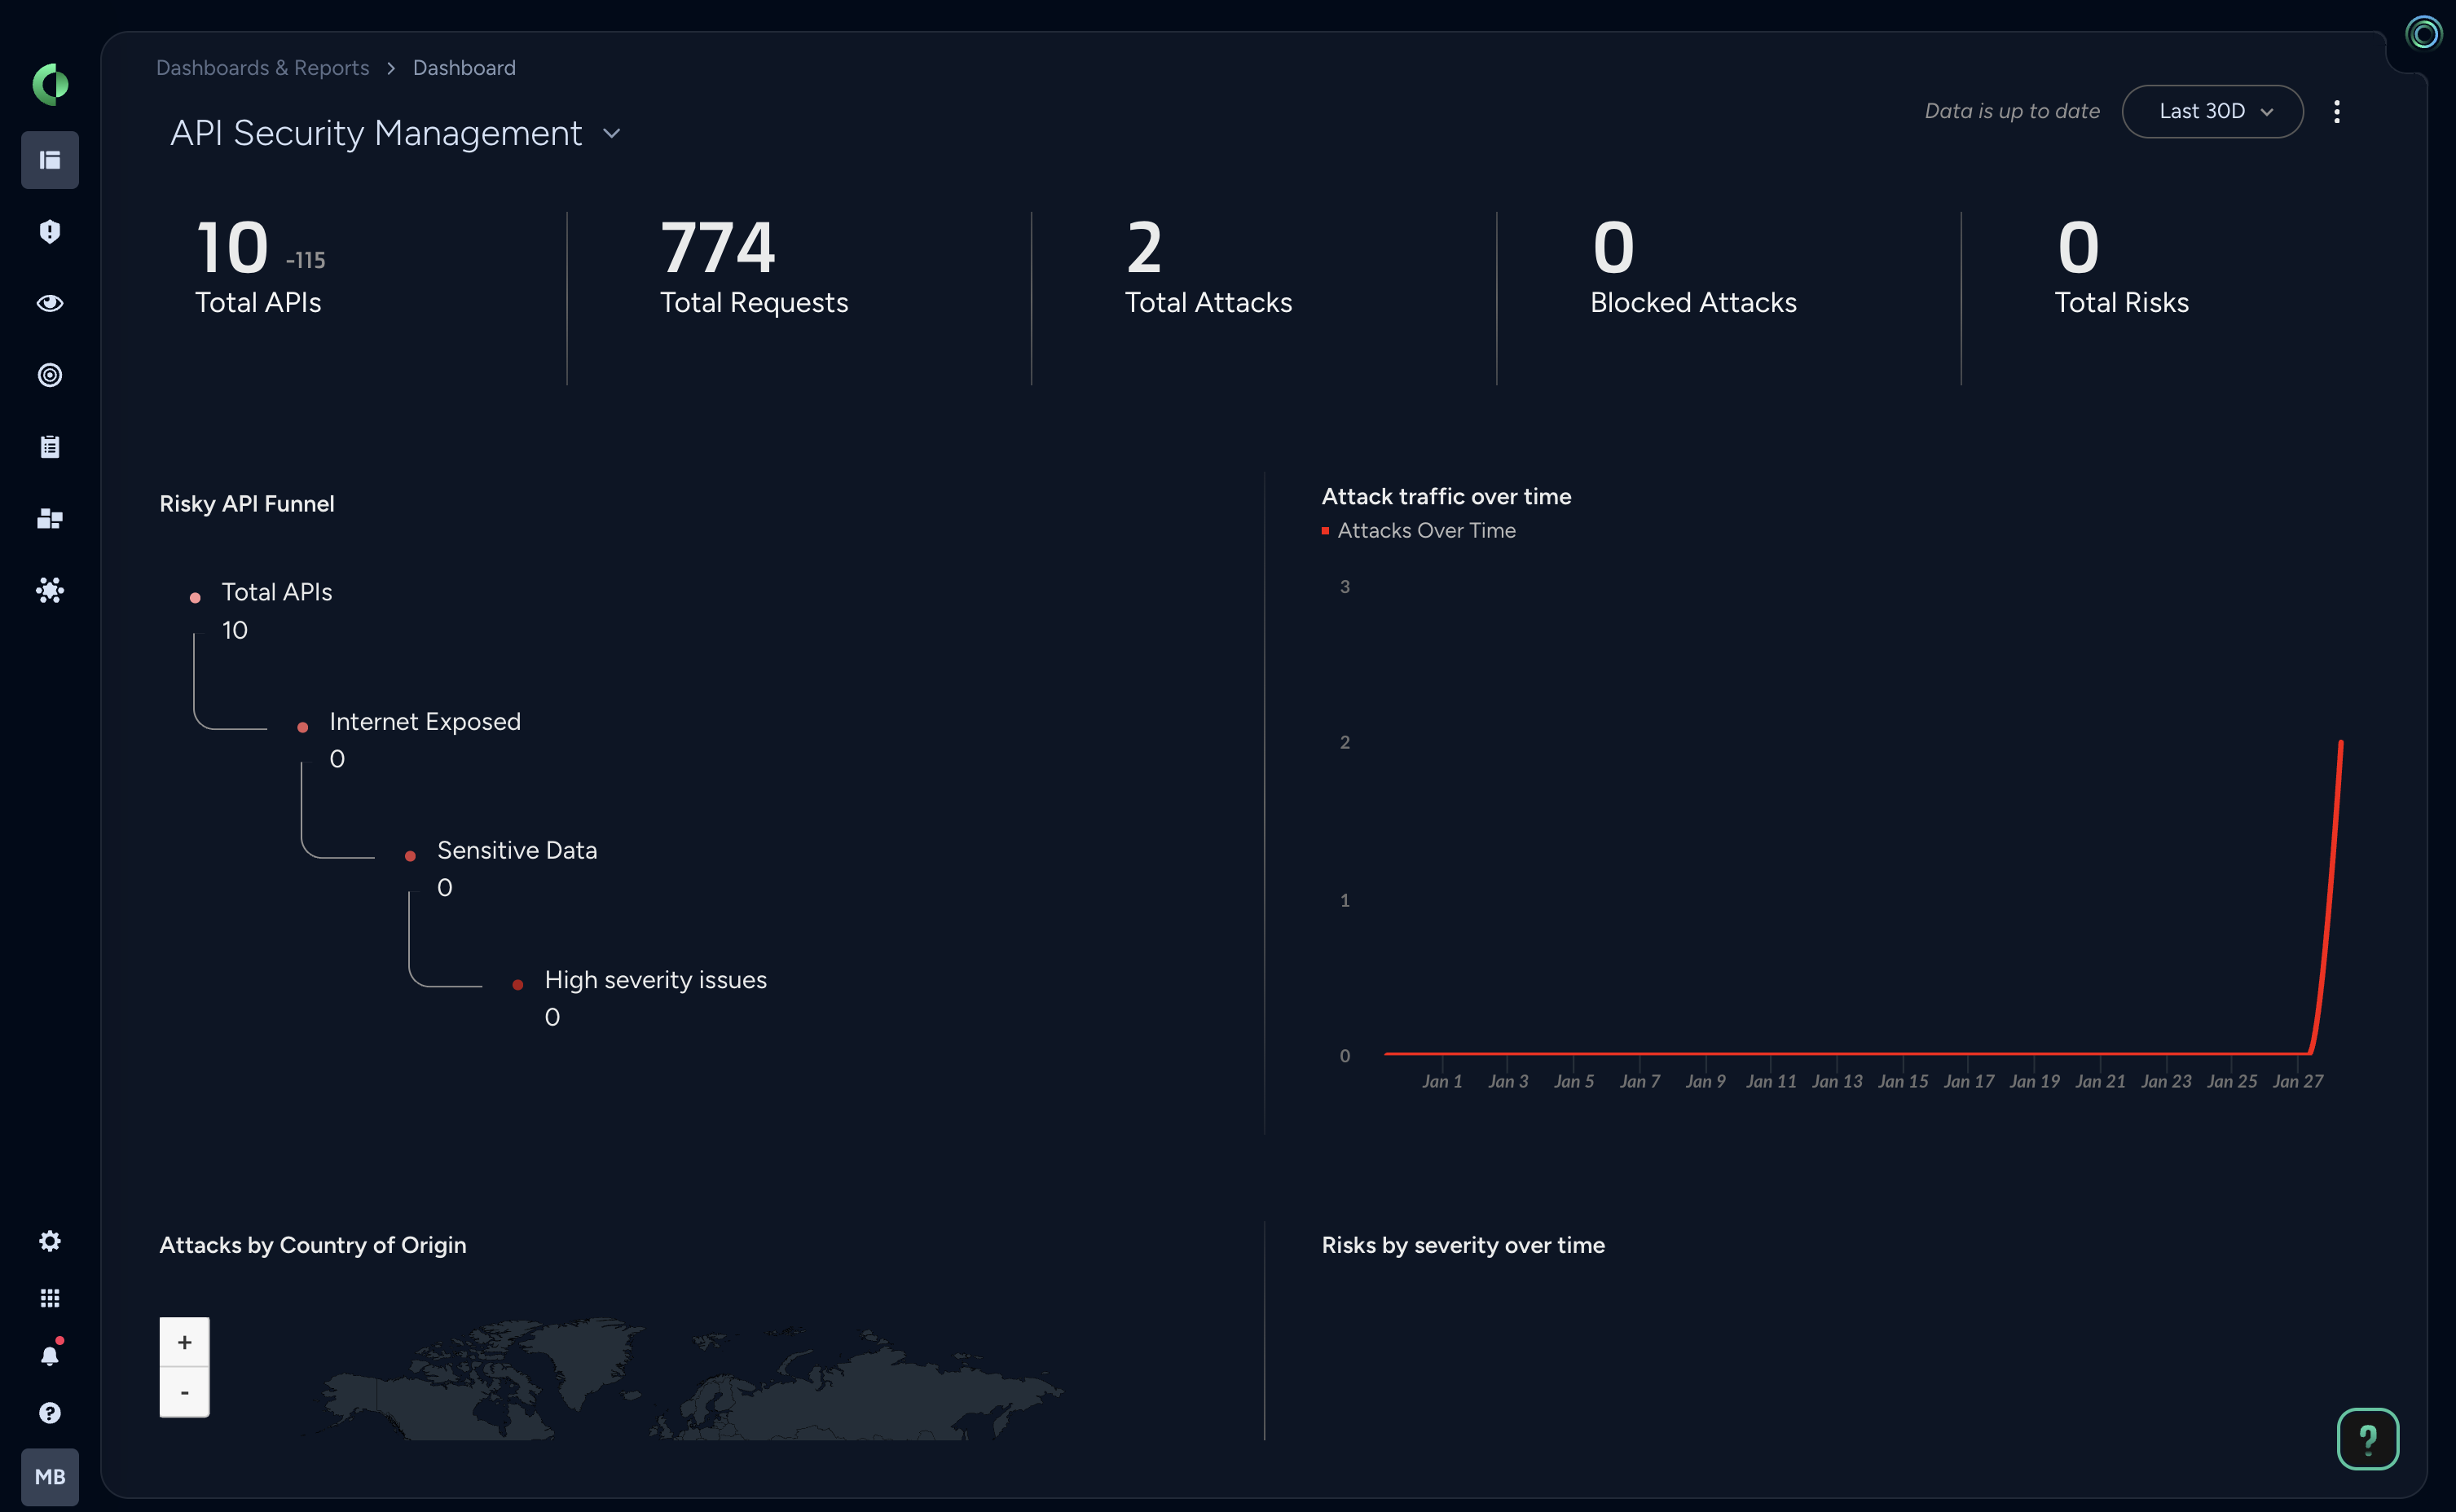Click the target bullseye sidebar icon

[49, 375]
